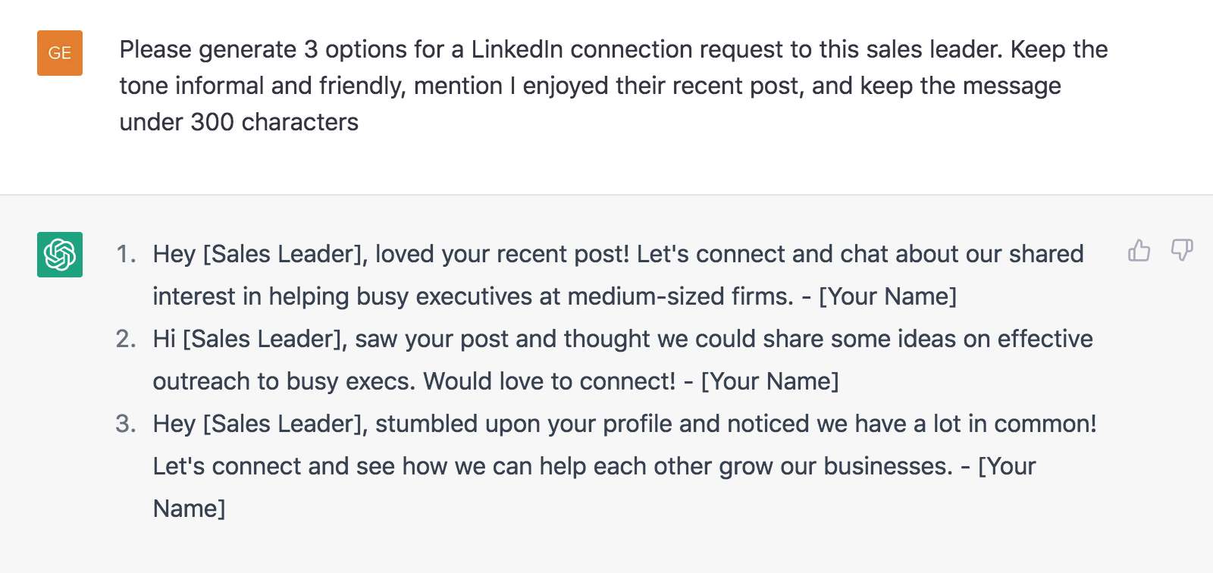The width and height of the screenshot is (1213, 573).
Task: Click the orange GE user avatar
Action: coord(60,53)
